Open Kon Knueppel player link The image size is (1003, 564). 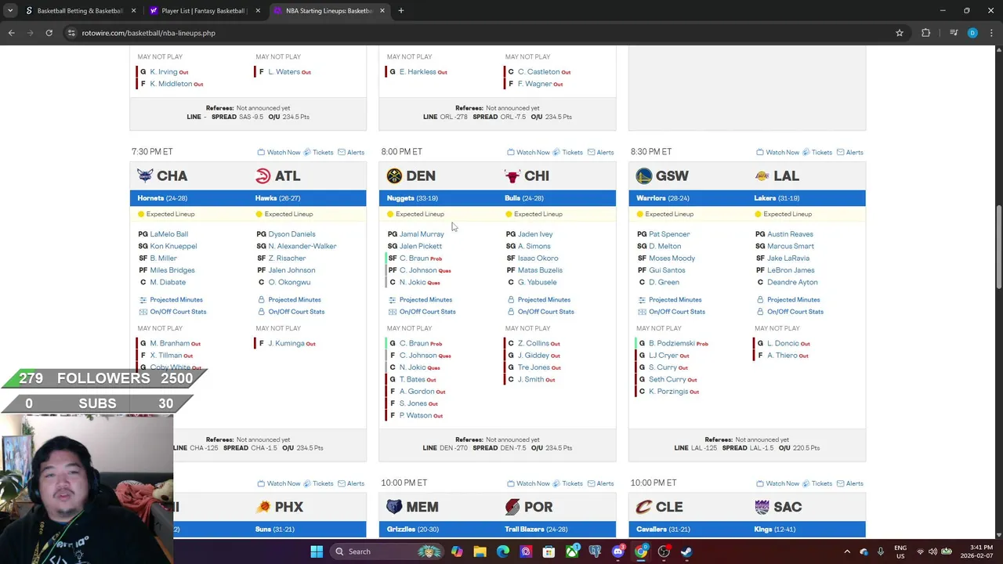(173, 246)
